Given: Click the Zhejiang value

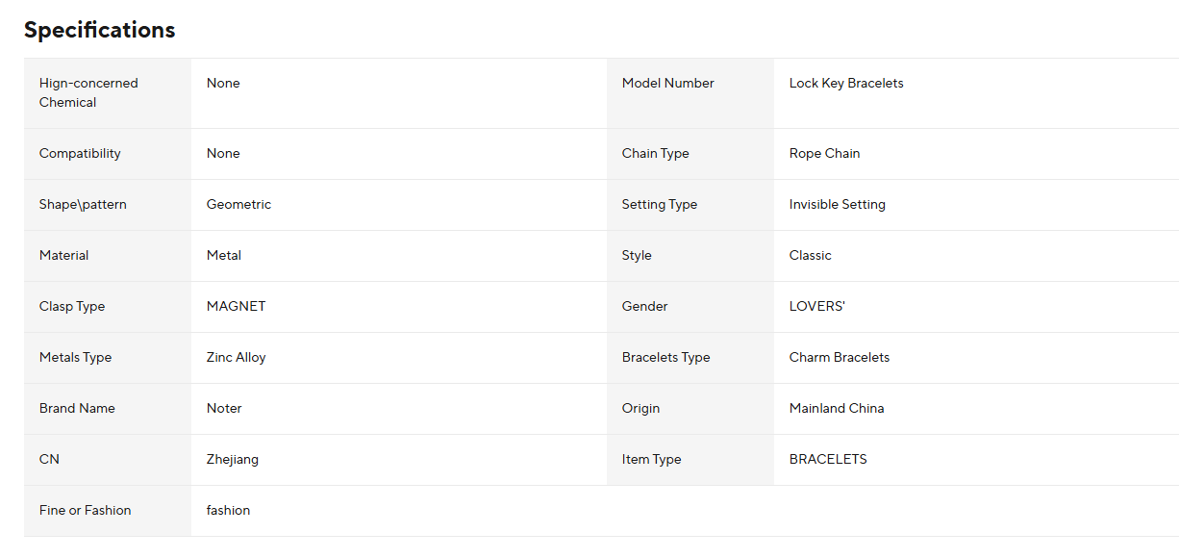Looking at the screenshot, I should click(233, 460).
